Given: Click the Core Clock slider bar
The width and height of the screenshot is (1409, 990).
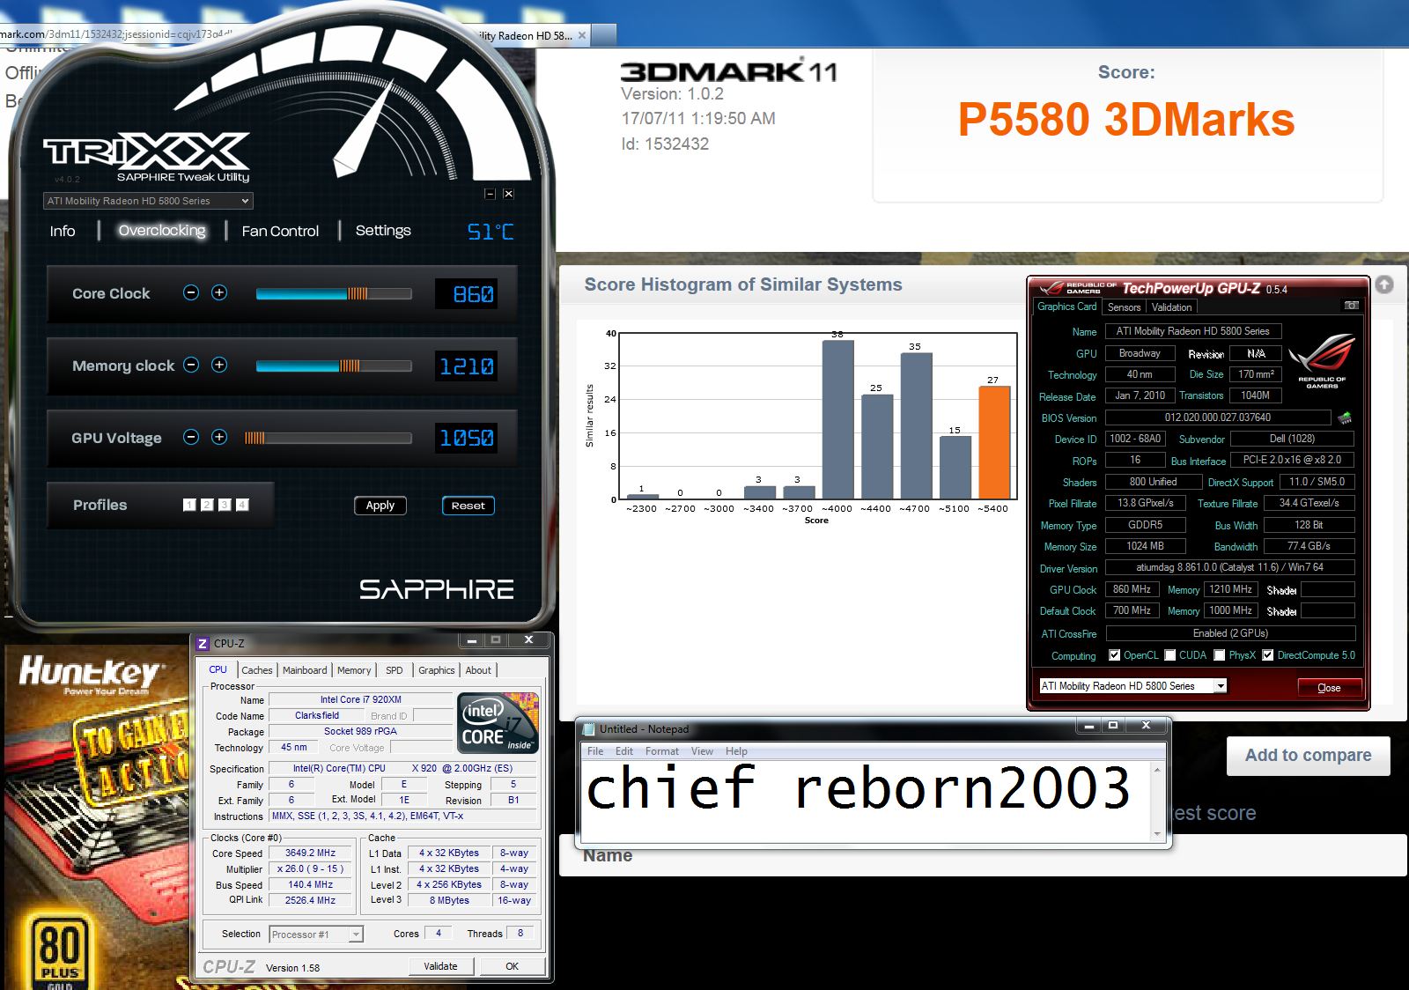Looking at the screenshot, I should coord(334,293).
